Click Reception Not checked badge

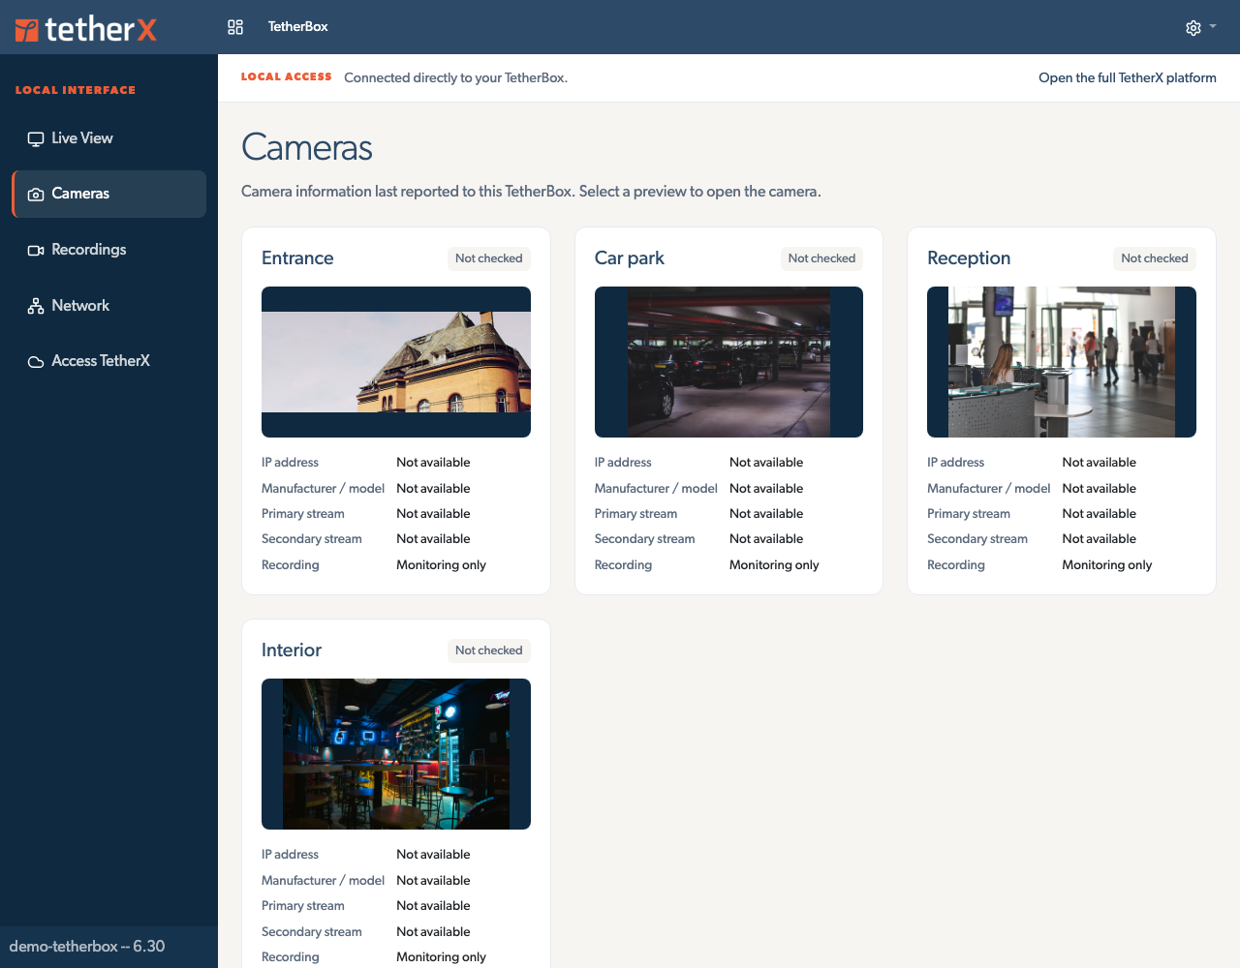[1155, 258]
